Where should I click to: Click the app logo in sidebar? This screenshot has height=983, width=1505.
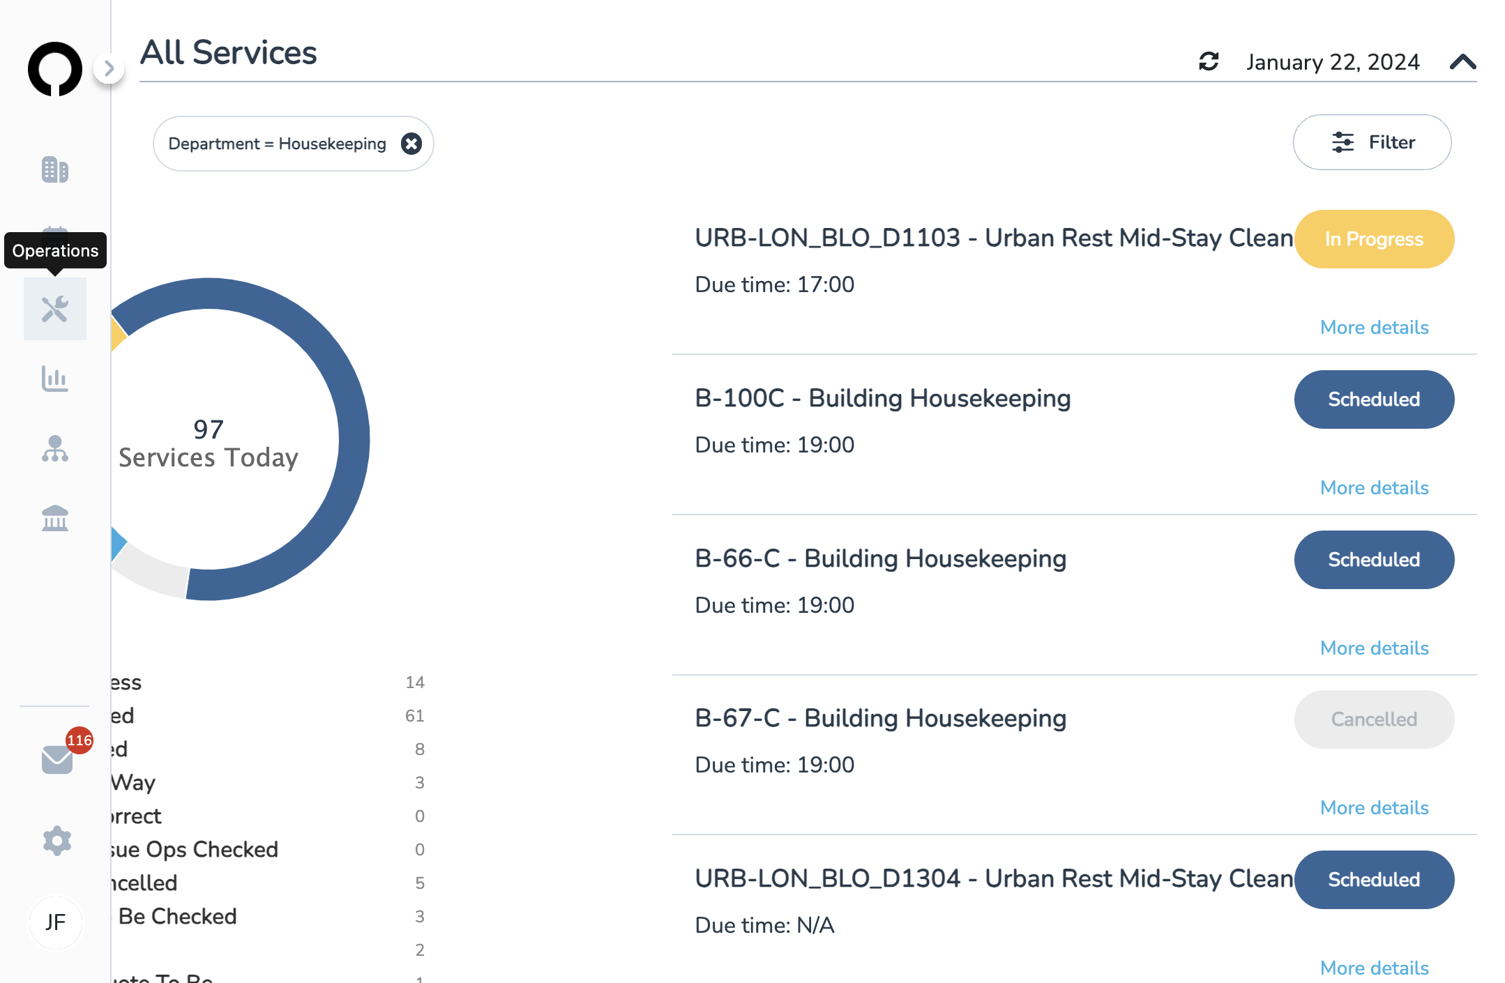point(54,68)
